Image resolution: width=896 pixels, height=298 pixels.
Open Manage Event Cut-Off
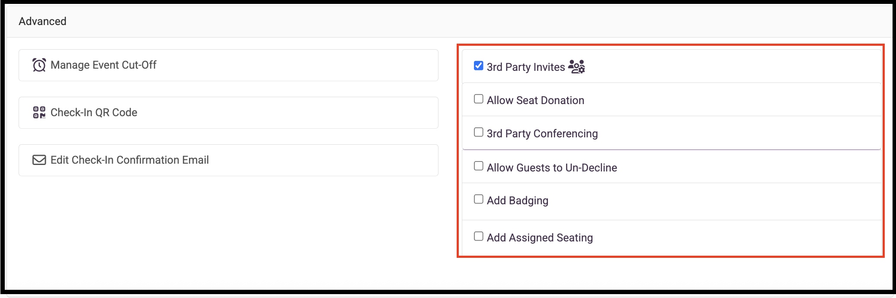point(228,65)
